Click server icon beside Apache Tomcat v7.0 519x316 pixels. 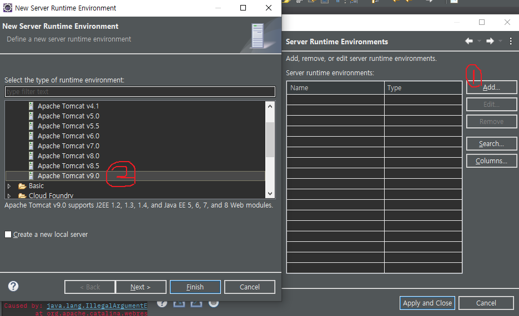[x=31, y=146]
